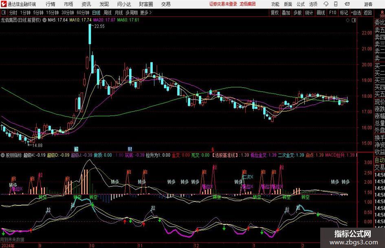Viewport: 385px width, 248px height.
Task: Click the 超级D: -0.09 value
Action: coord(58,155)
